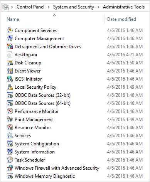This screenshot has width=150, height=182.
Task: Click the Event Viewer icon
Action: [x=10, y=71]
